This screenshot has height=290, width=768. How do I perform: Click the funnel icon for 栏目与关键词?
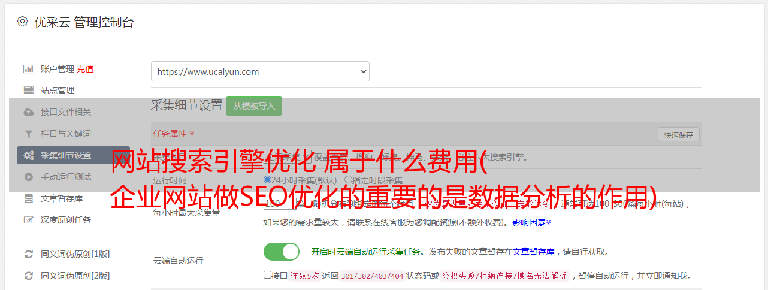pos(28,134)
